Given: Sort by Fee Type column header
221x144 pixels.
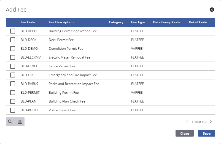Looking at the screenshot, I should (138, 22).
